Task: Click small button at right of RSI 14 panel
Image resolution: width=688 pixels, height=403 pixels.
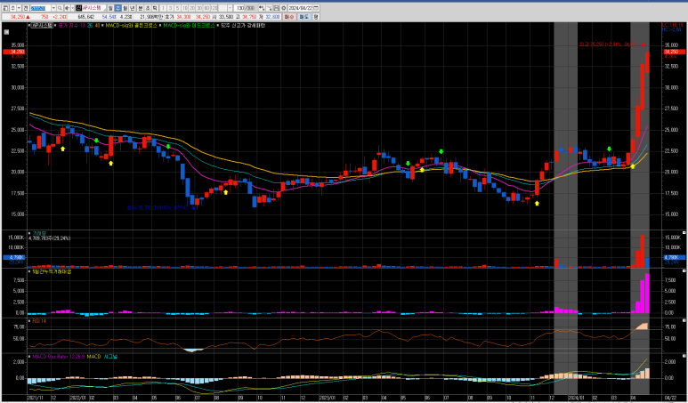Action: 684,321
